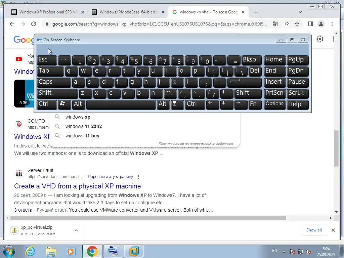Click the up arrow key on keyboard

click(x=227, y=93)
